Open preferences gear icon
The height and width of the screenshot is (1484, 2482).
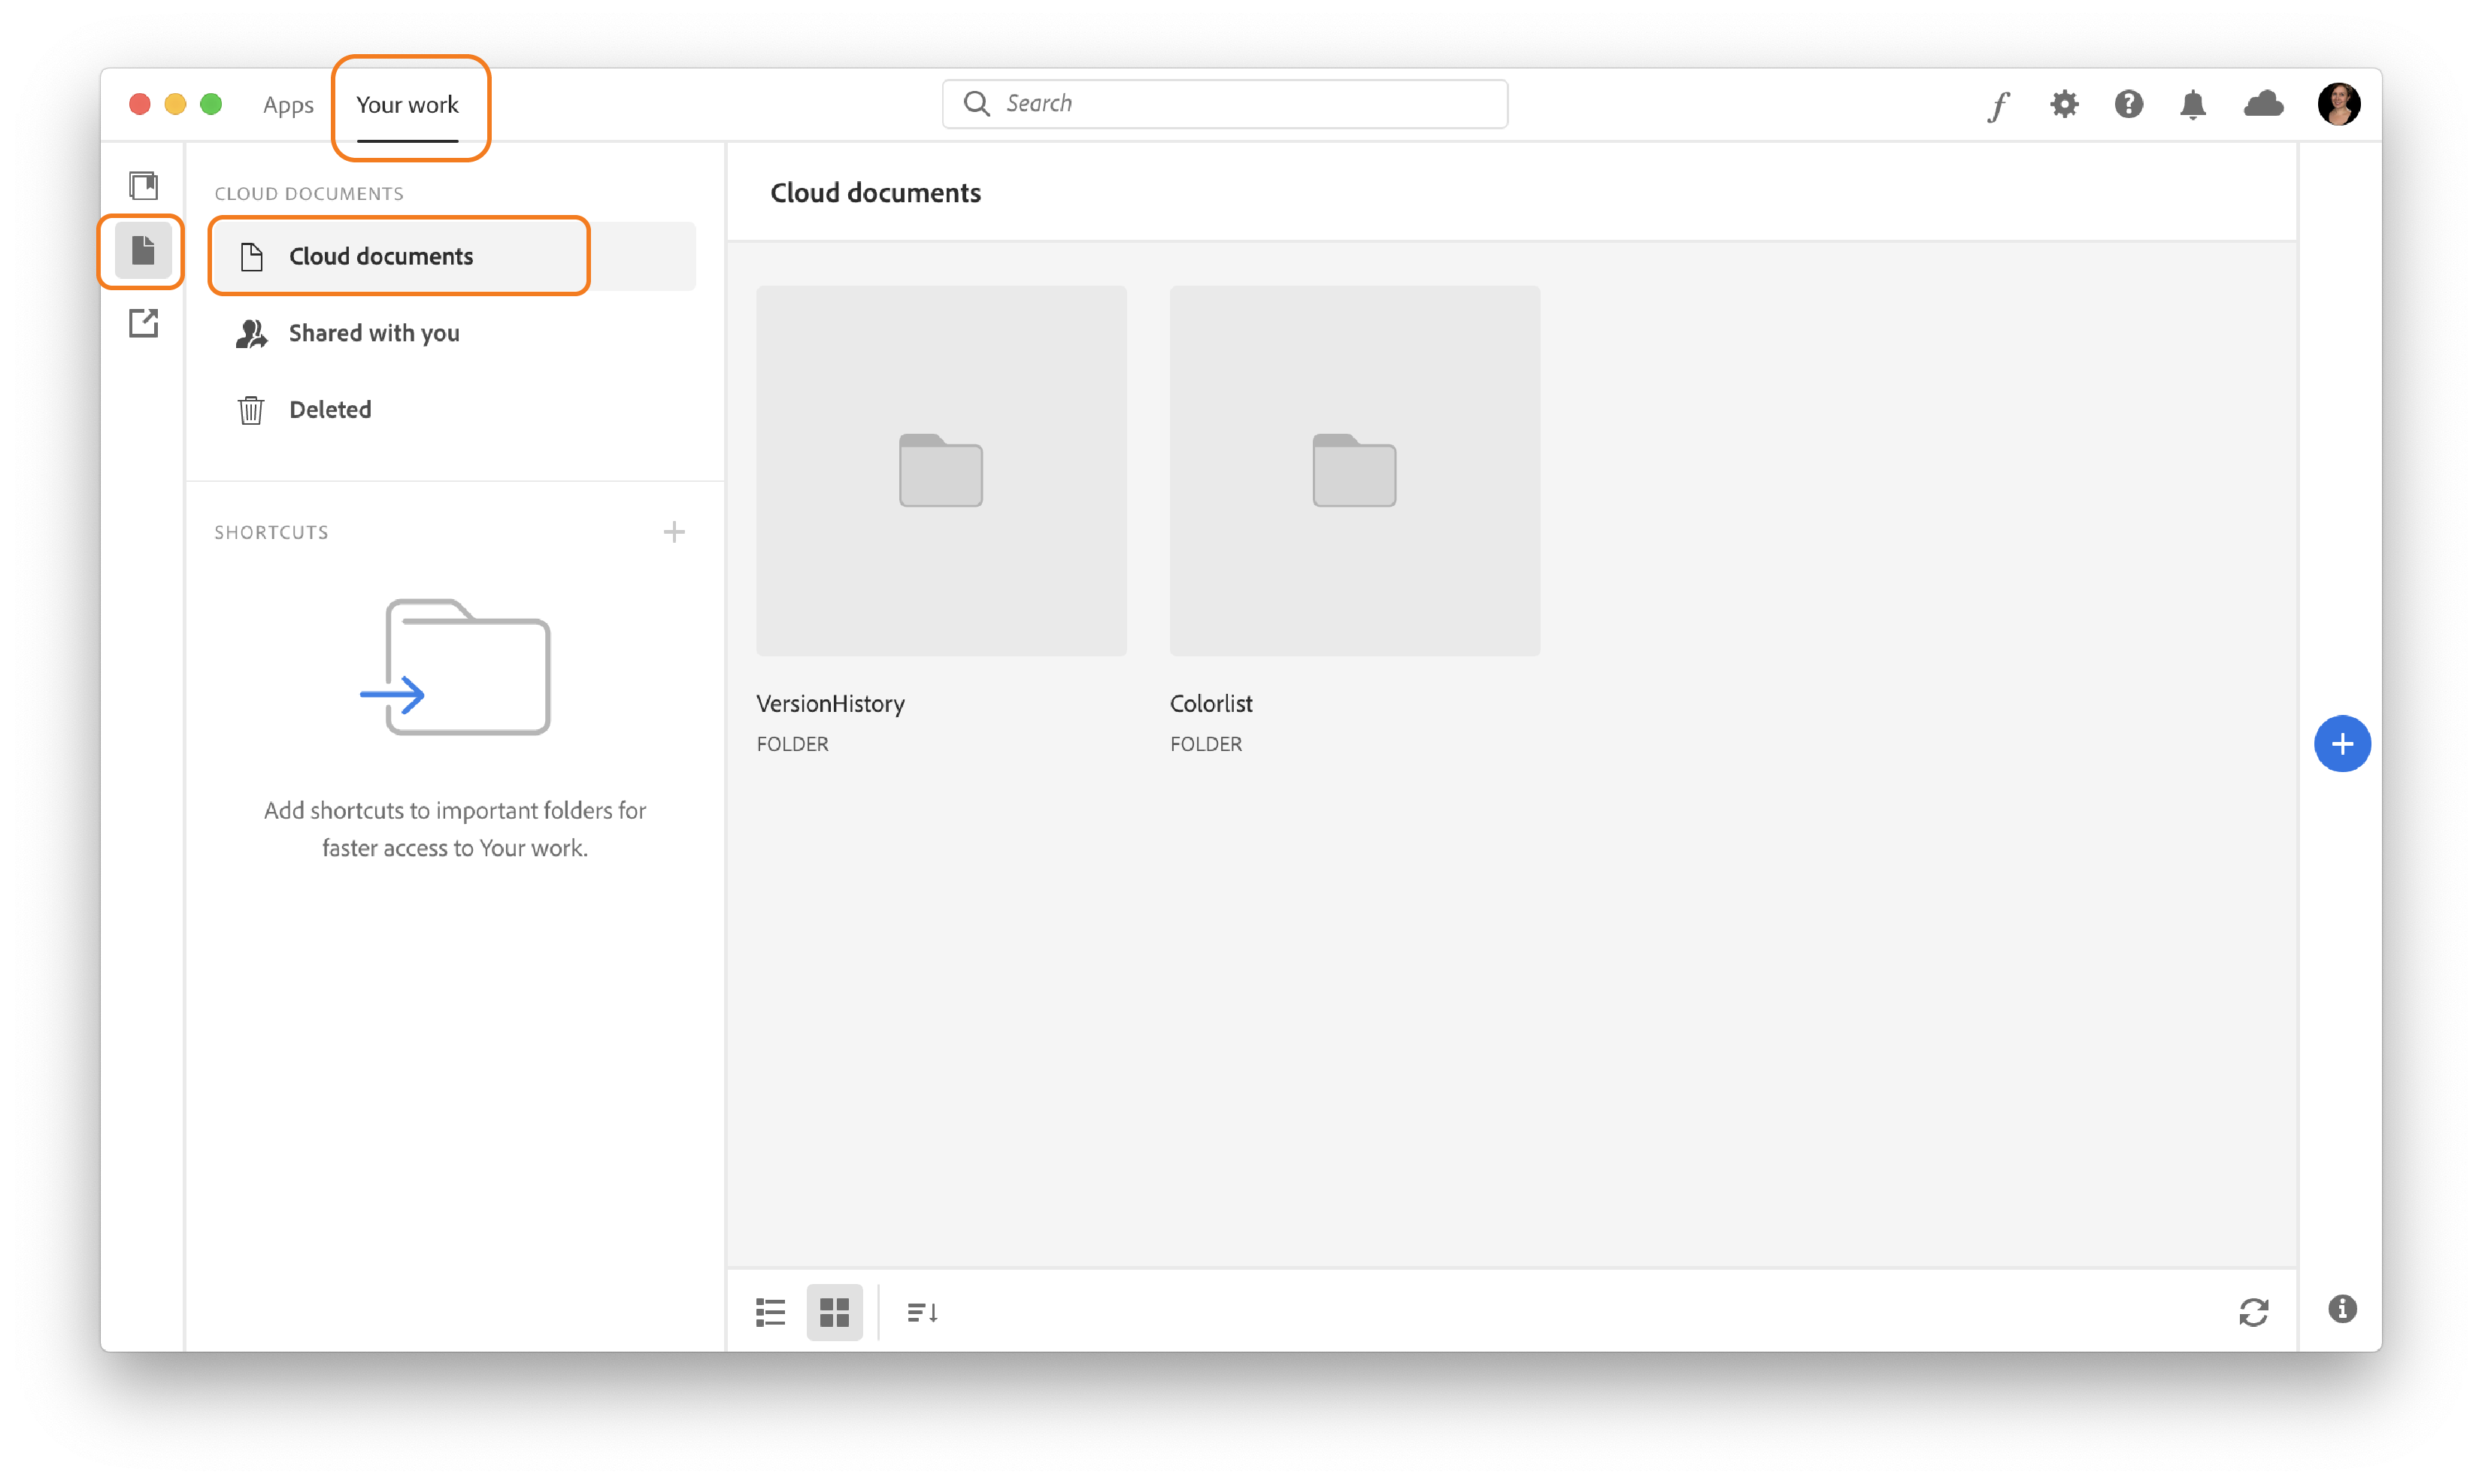[x=2064, y=104]
